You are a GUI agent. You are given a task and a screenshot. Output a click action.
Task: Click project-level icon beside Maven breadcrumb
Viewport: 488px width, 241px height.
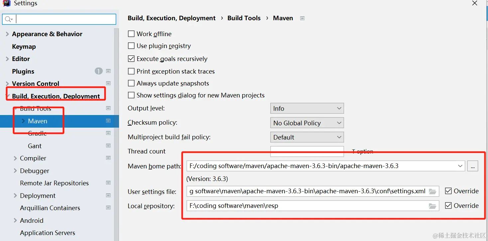pos(302,18)
